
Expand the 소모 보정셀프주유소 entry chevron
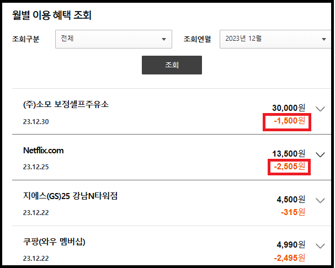321,109
